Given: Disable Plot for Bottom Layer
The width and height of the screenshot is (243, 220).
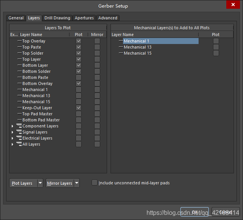Looking at the screenshot, I should pos(79,65).
